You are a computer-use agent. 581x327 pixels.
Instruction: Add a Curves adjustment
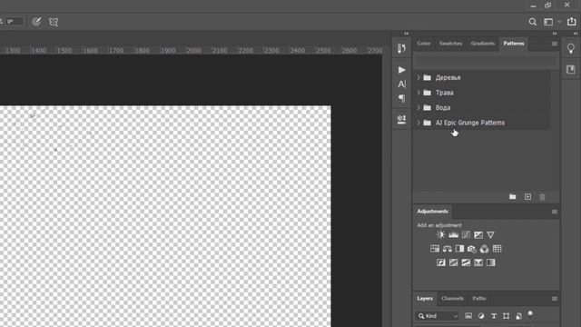pyautogui.click(x=466, y=234)
